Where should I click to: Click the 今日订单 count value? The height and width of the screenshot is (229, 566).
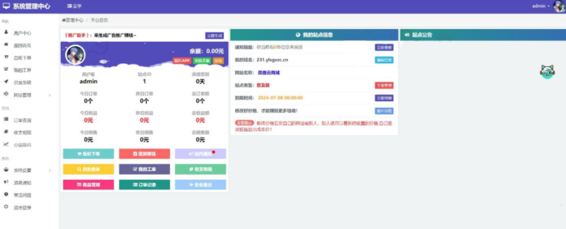[x=89, y=101]
